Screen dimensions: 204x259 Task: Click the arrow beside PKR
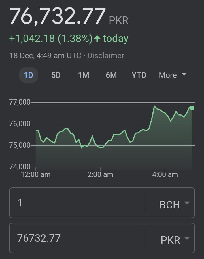pos(187,238)
